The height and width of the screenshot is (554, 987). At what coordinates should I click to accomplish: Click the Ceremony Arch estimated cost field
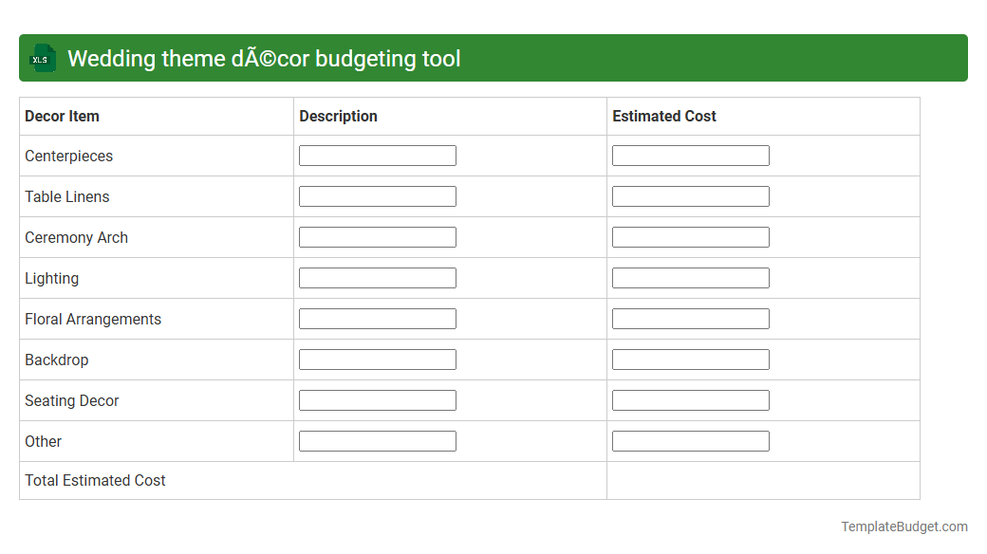[x=691, y=236]
